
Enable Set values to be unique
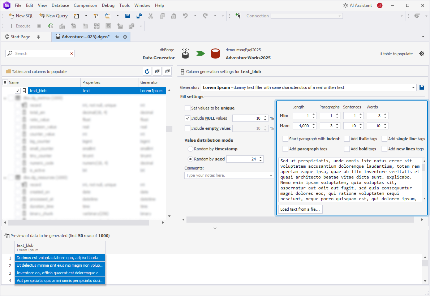pos(188,108)
